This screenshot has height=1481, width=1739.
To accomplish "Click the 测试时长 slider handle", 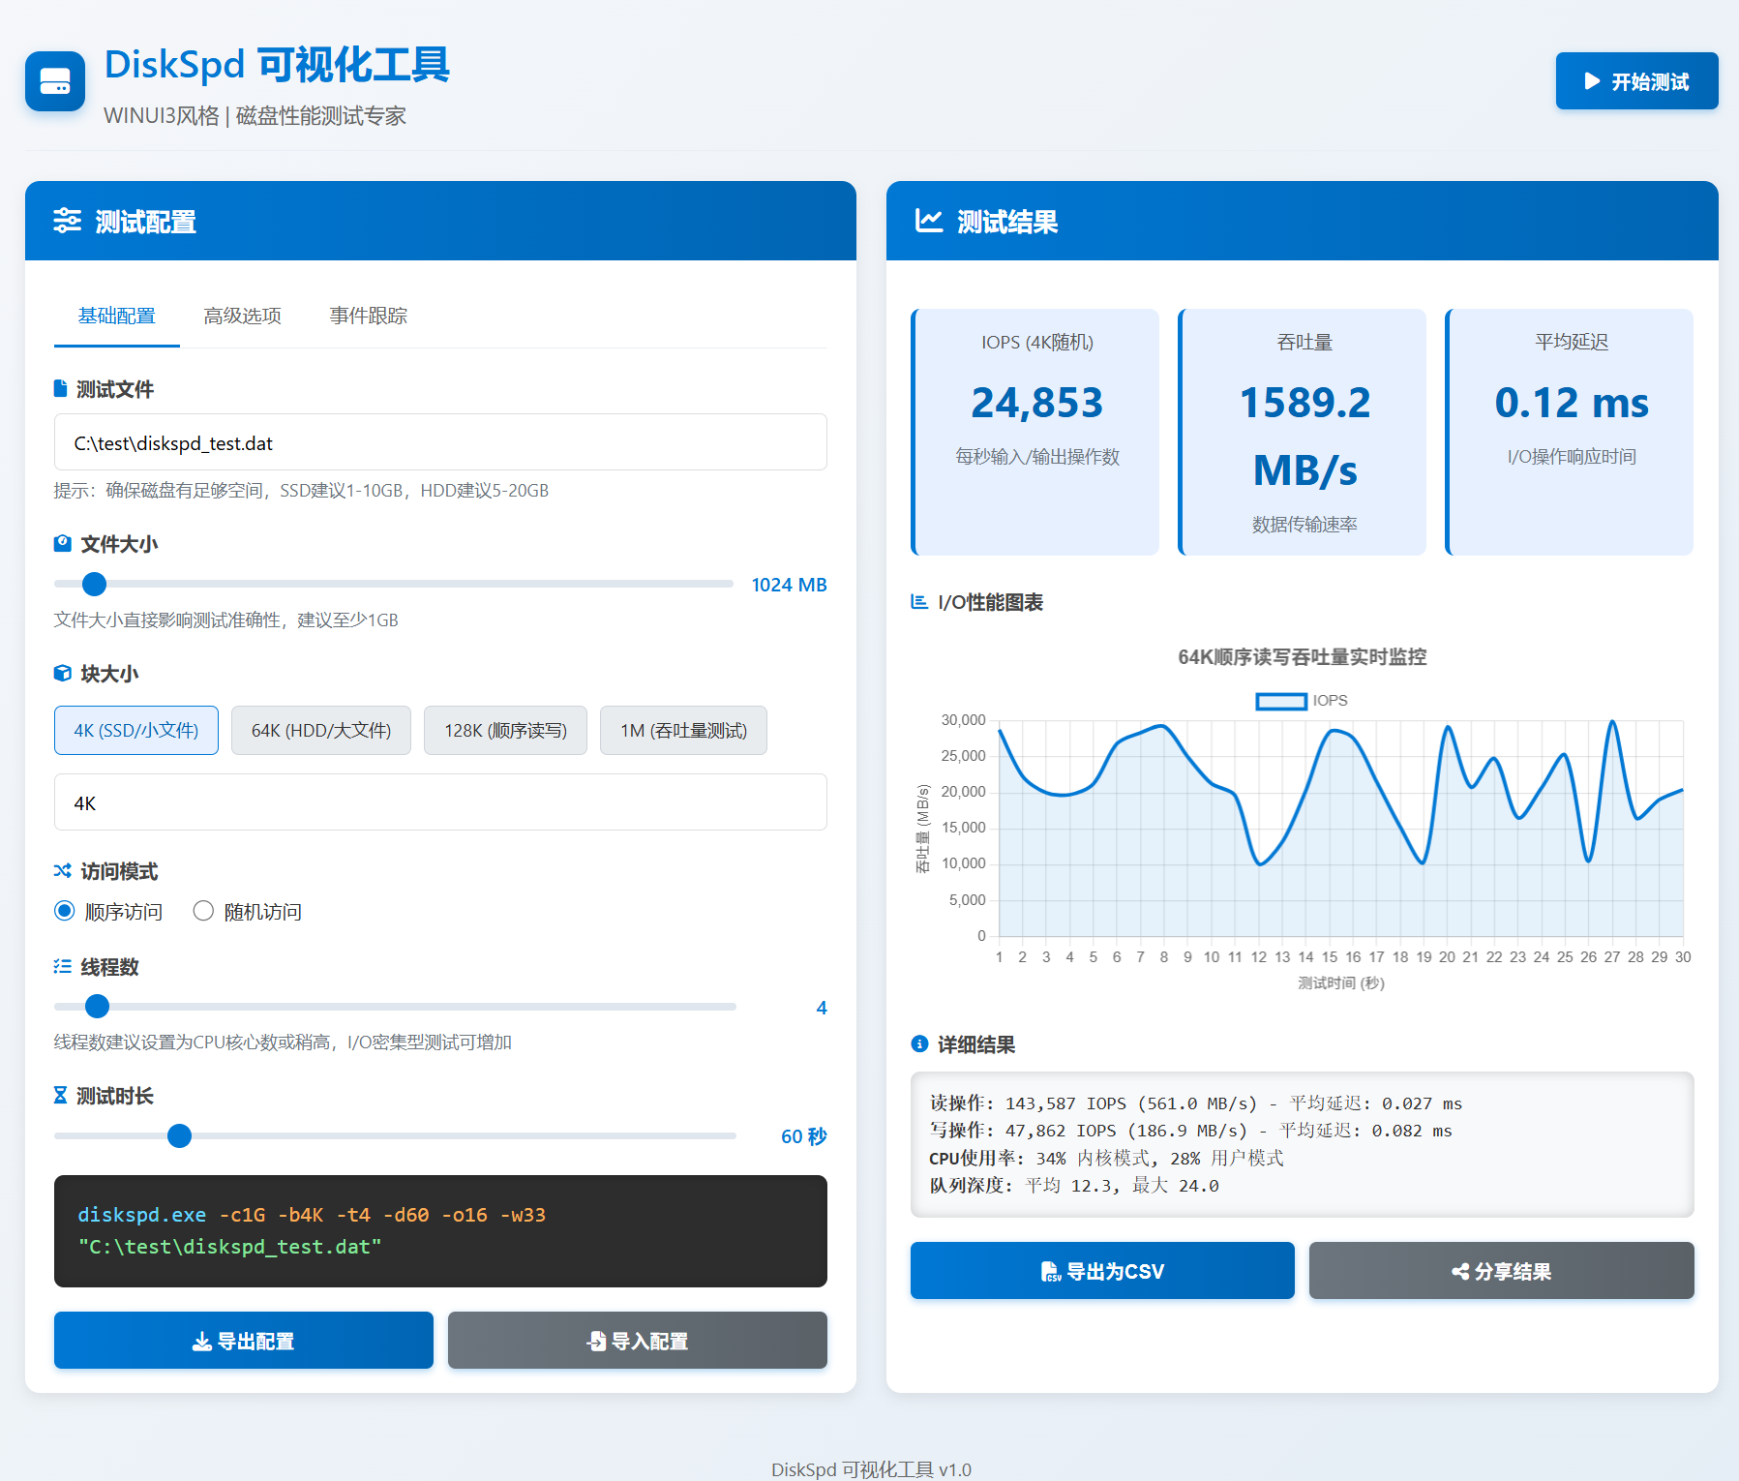I will pos(179,1135).
